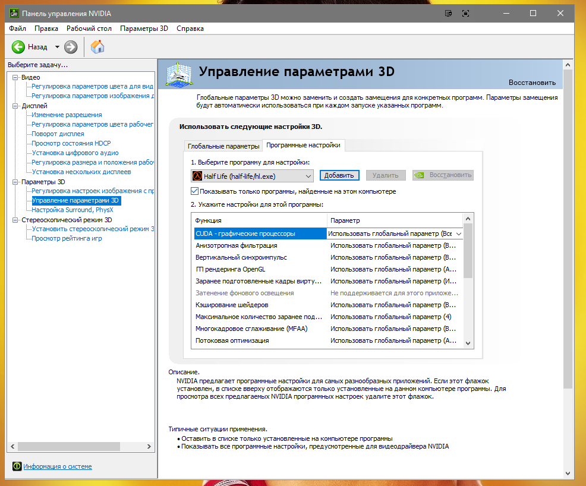Collapse the Видео tree node
The image size is (586, 486).
point(15,77)
